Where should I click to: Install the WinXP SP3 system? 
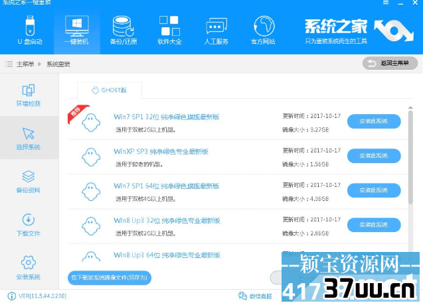tap(374, 156)
